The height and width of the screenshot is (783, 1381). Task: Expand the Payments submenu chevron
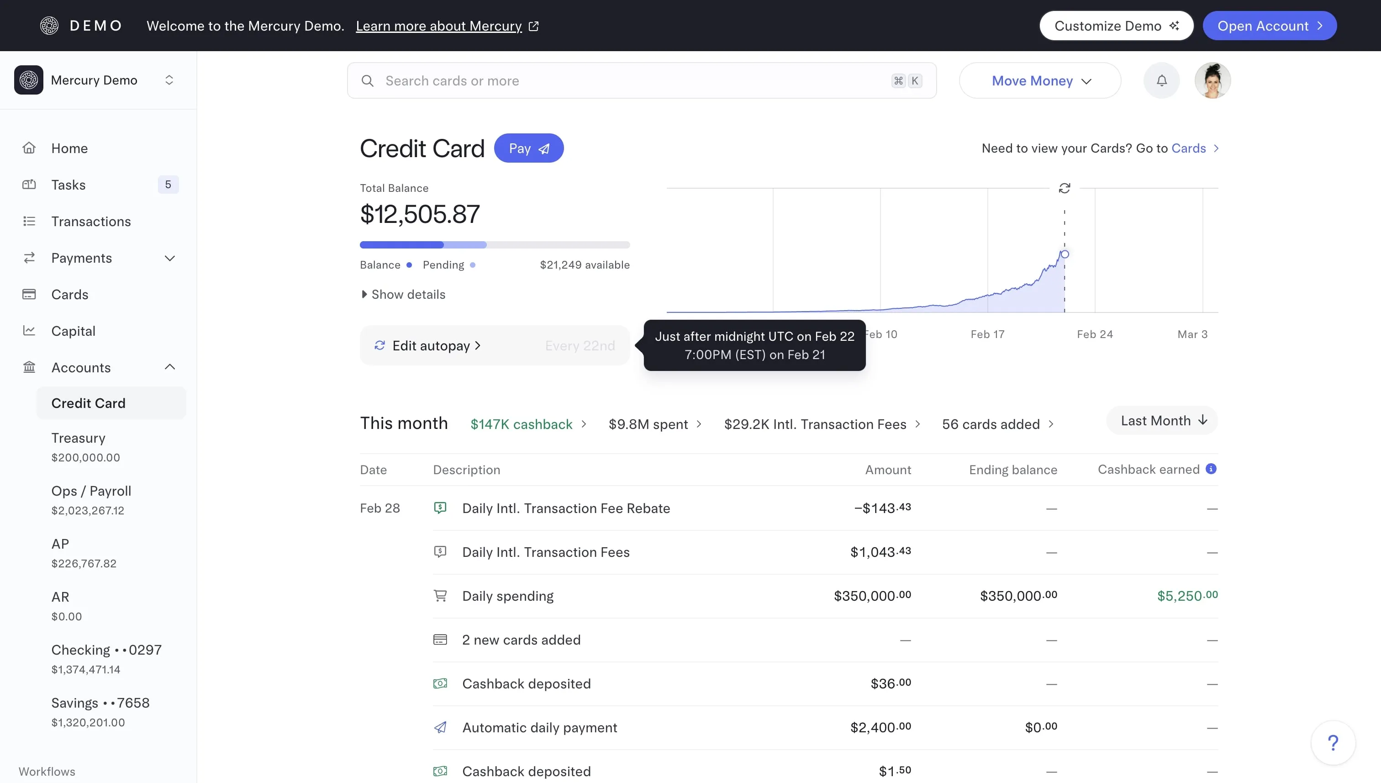pyautogui.click(x=170, y=258)
